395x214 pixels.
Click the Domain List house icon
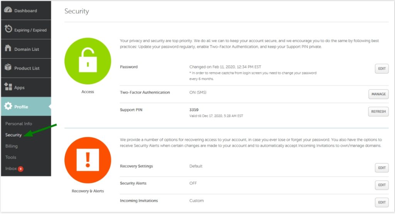8,49
